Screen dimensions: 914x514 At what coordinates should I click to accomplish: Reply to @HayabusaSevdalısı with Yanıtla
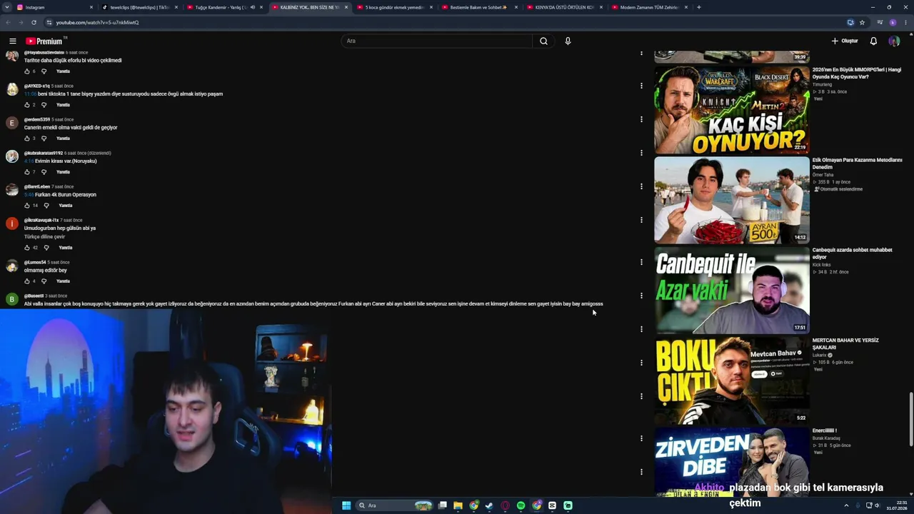63,71
